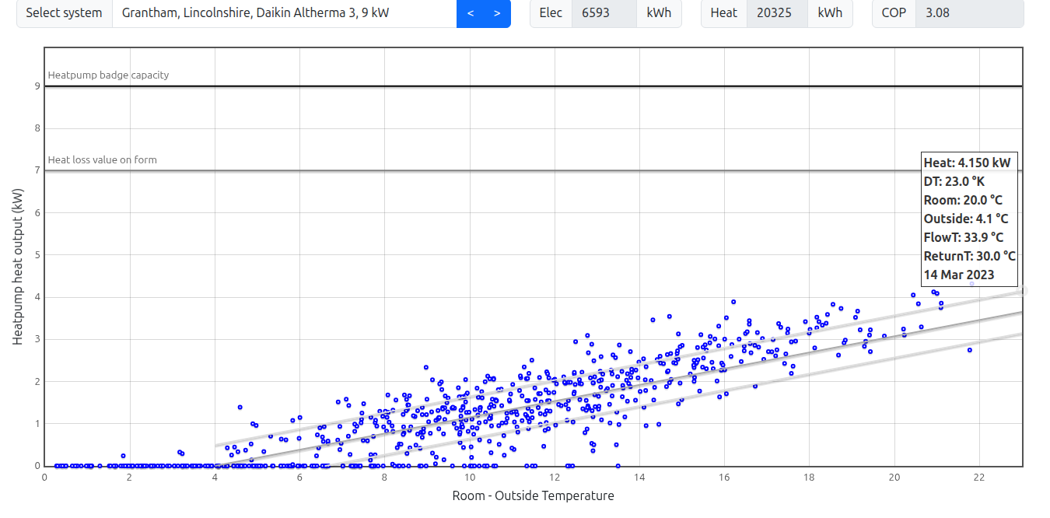Click the isolated data point near 3.9 kW
1050x518 pixels.
pyautogui.click(x=733, y=302)
